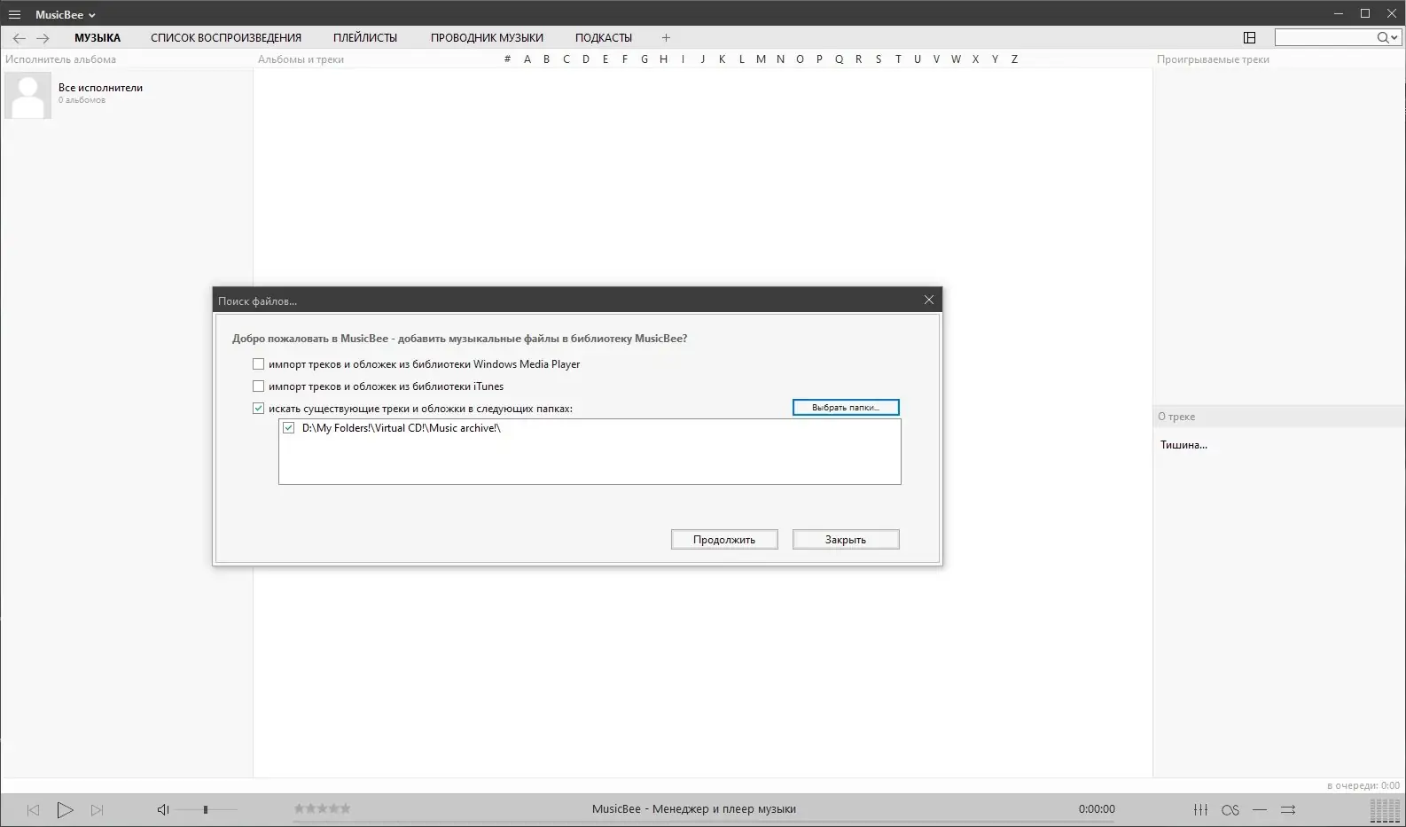
Task: Enable import from Windows Media Player
Action: coord(259,364)
